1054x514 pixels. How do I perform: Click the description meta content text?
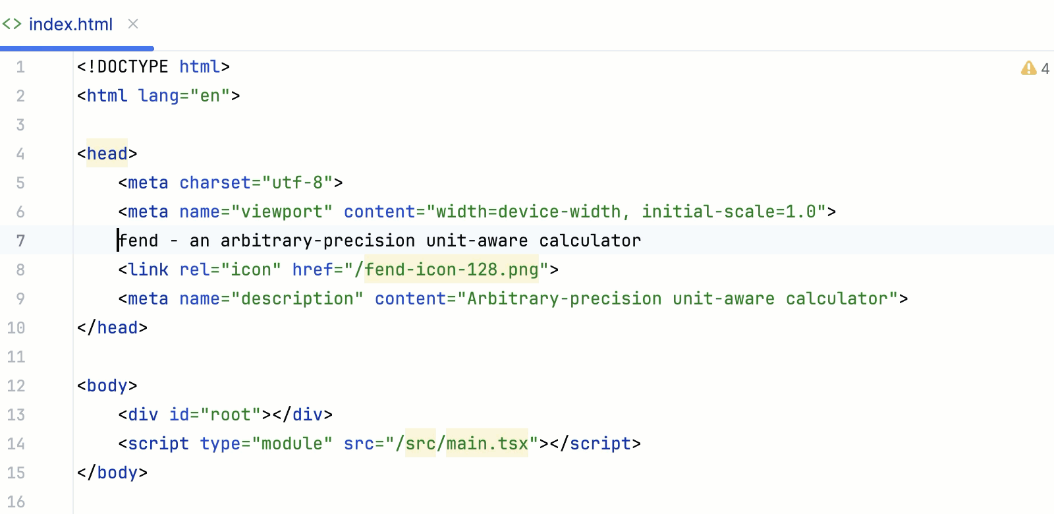click(679, 299)
